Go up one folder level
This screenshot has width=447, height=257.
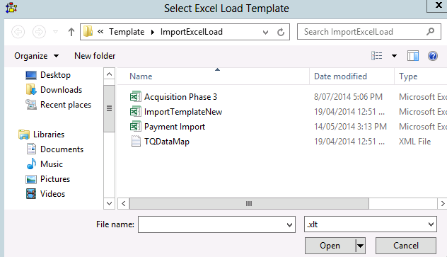pyautogui.click(x=71, y=32)
